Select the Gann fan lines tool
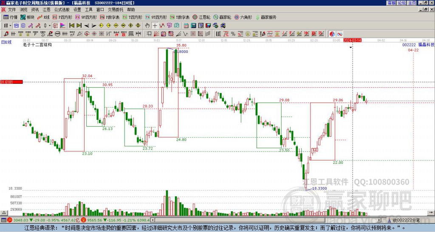The height and width of the screenshot is (232, 435). click(156, 34)
